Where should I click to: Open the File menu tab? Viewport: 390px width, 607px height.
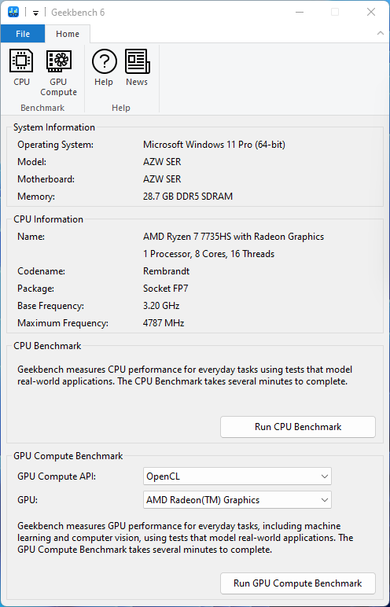[x=23, y=34]
